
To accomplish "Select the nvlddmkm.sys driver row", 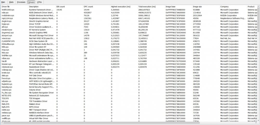I will tap(129, 16).
